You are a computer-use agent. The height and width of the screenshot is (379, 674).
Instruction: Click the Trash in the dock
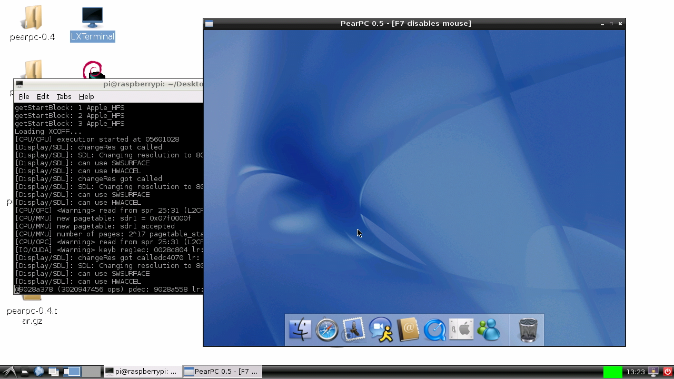528,330
